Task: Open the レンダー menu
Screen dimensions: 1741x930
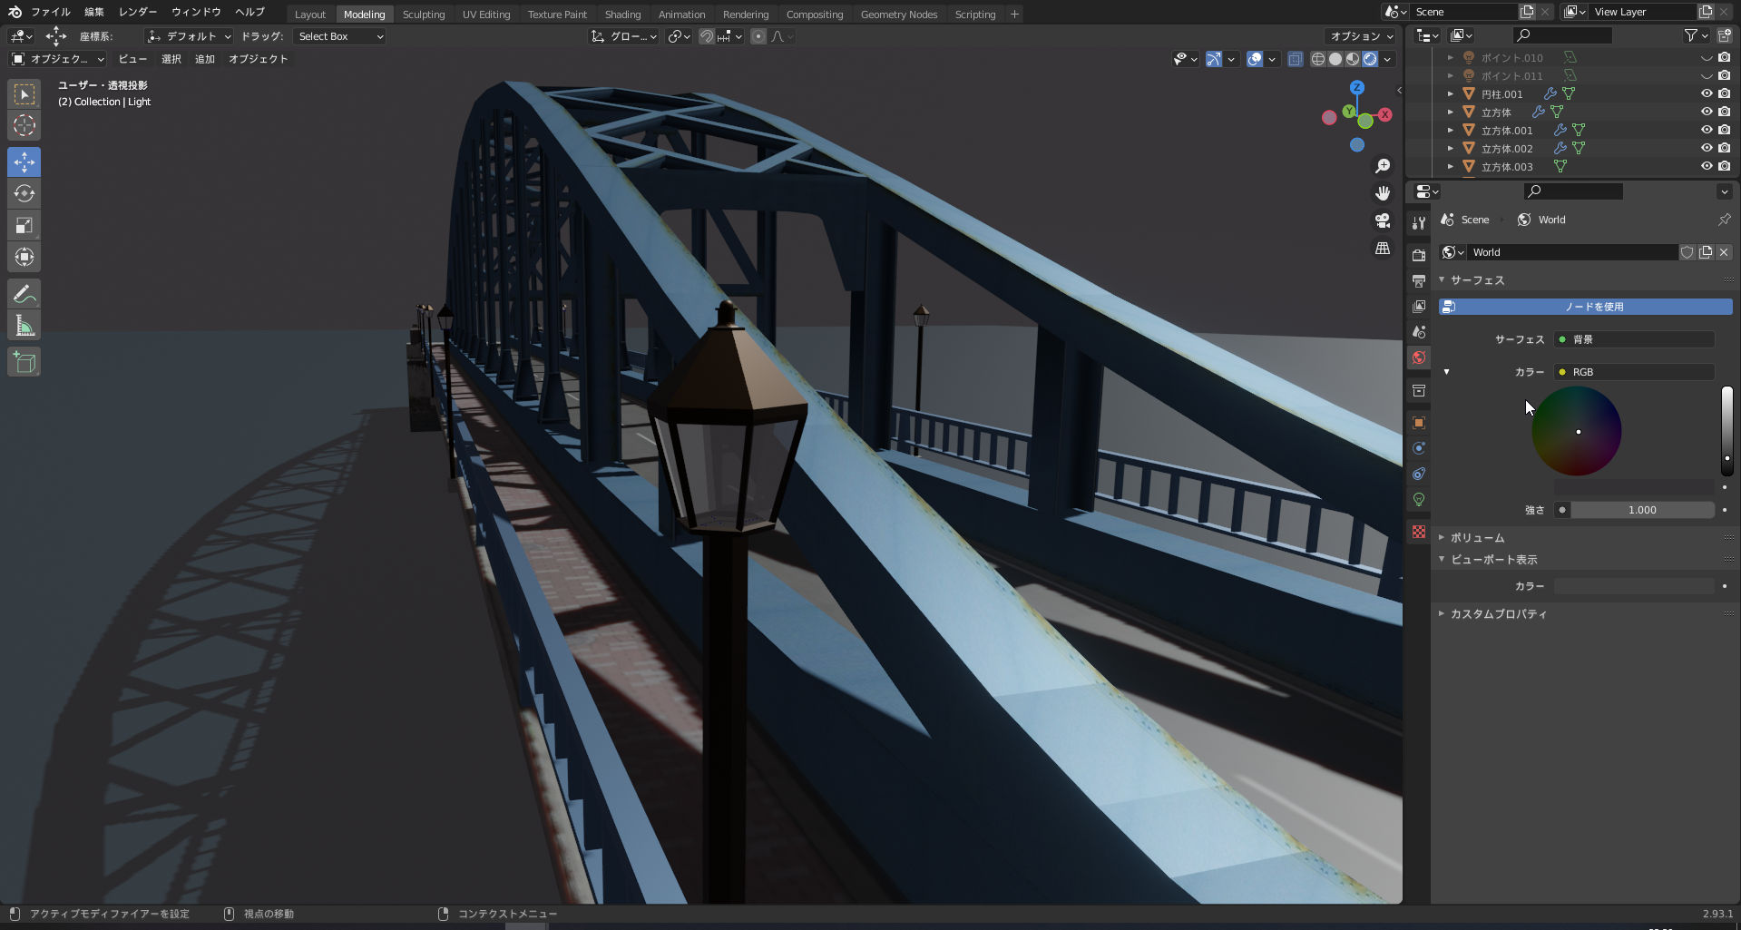Action: [138, 12]
